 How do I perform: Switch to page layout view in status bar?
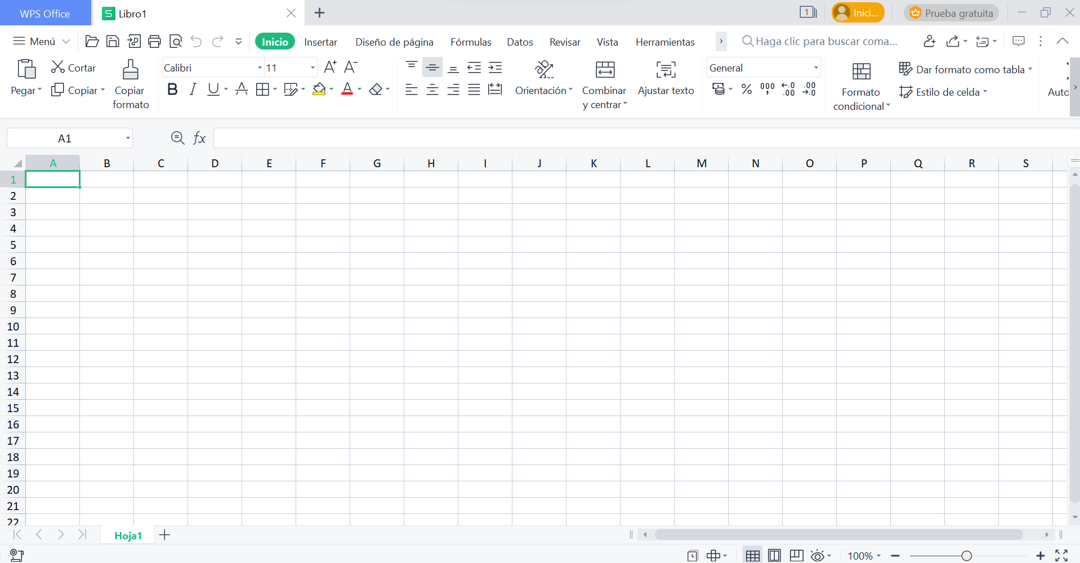[774, 556]
